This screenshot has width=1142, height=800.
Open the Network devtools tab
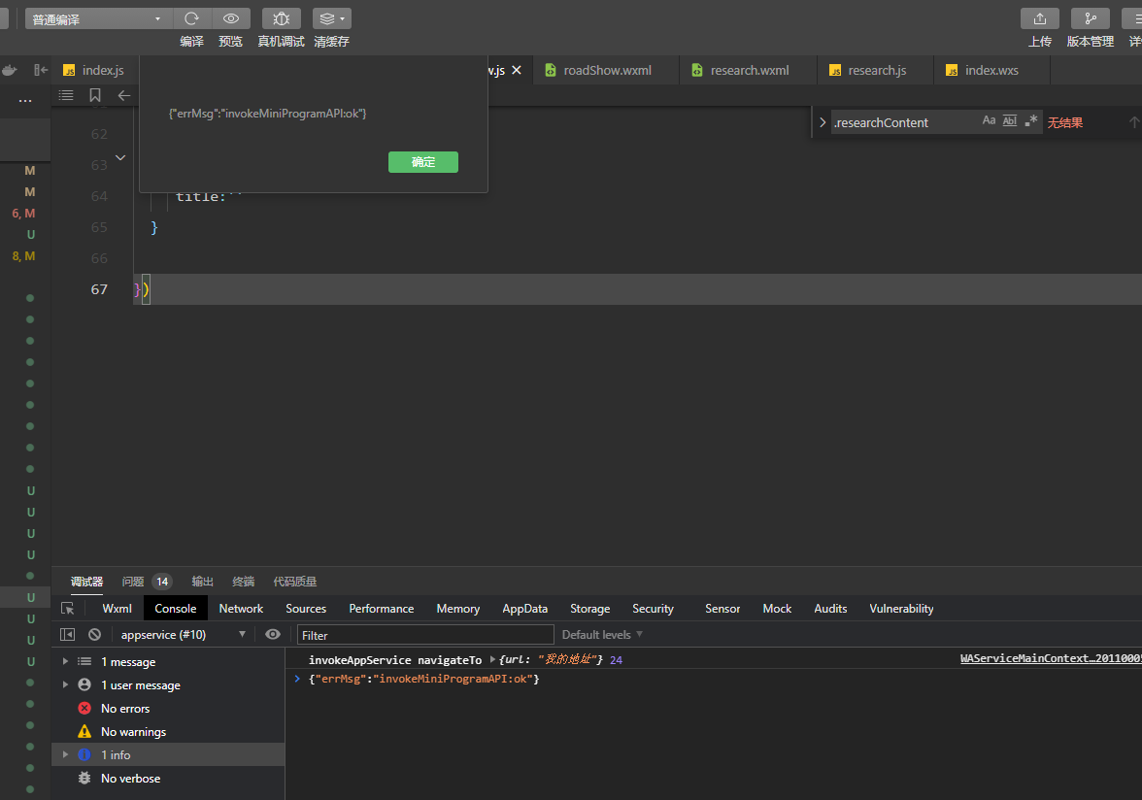[241, 609]
